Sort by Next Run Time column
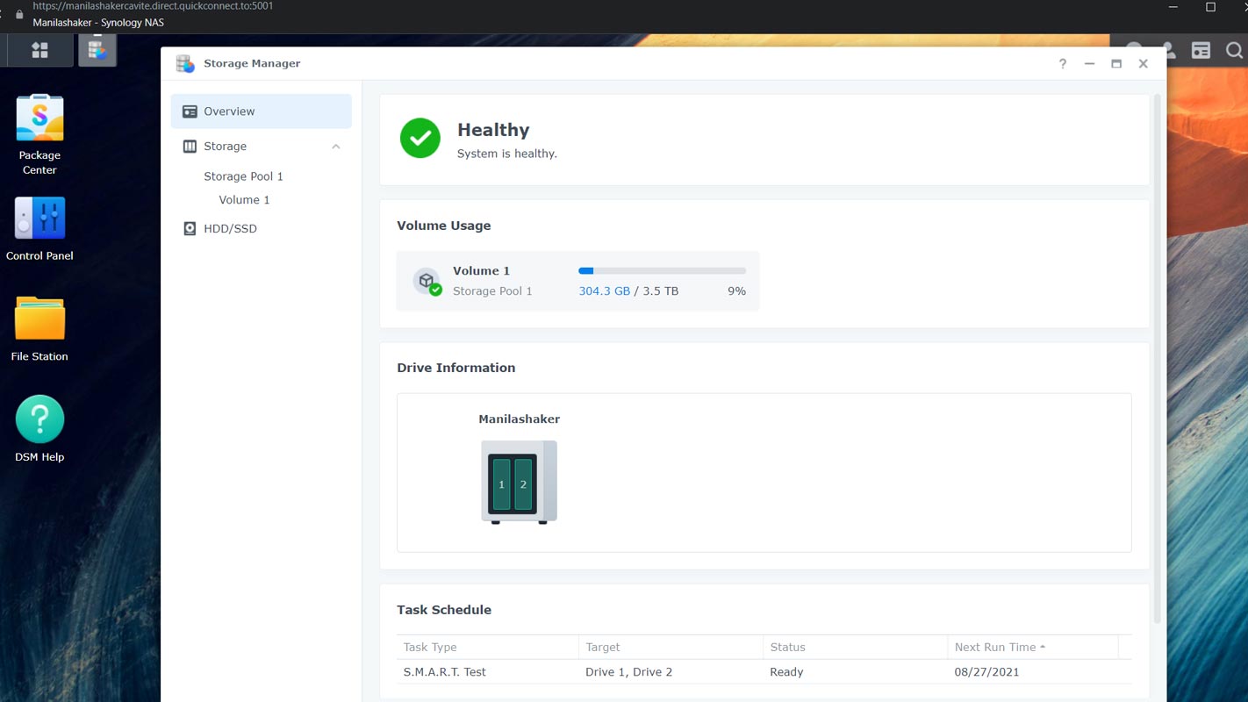Viewport: 1248px width, 702px height. (1033, 647)
